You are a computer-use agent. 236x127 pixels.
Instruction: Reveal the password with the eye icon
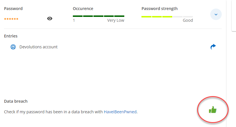50,19
